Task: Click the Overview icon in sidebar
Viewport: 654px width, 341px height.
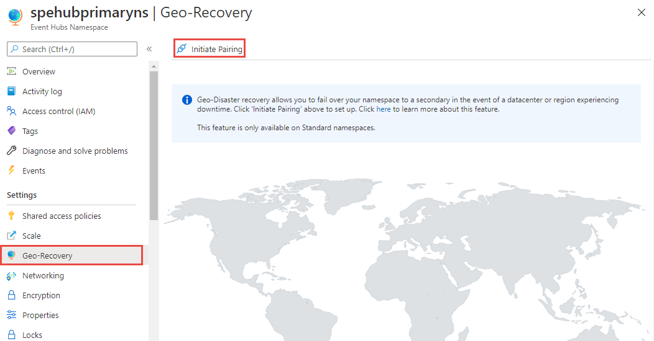Action: tap(11, 71)
